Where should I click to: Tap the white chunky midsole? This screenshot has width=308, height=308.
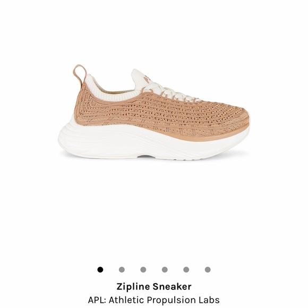pyautogui.click(x=153, y=143)
